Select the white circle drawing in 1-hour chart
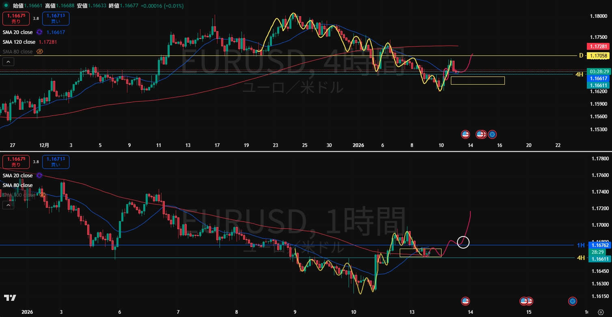The image size is (612, 317). coord(463,242)
